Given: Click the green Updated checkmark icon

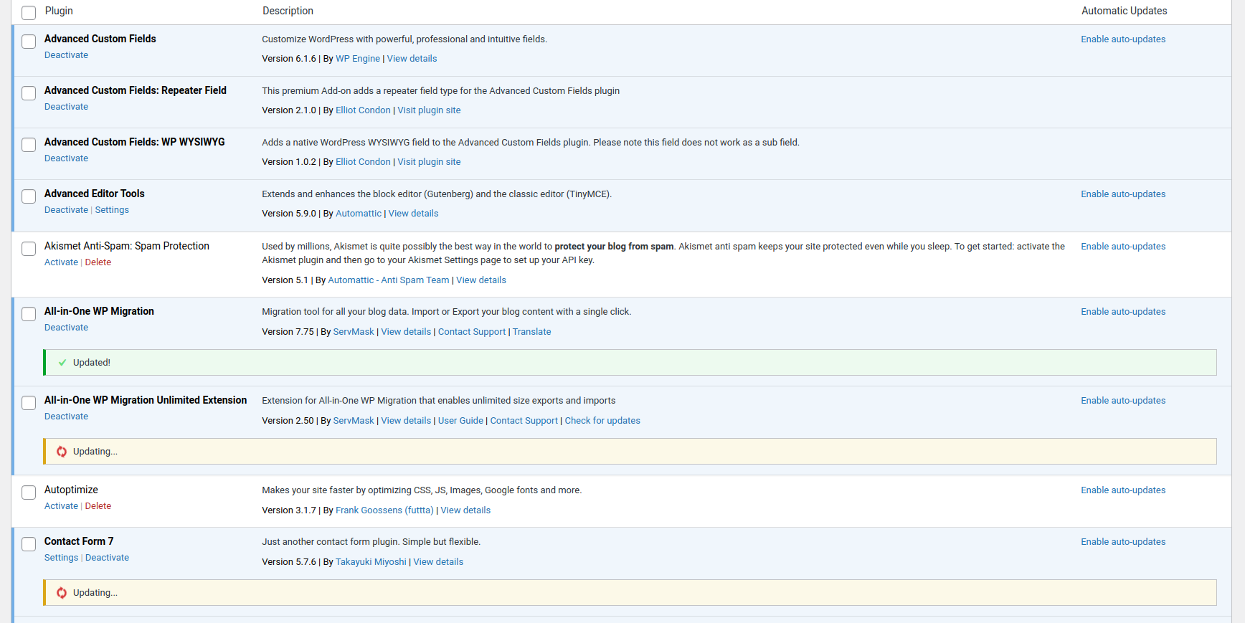Looking at the screenshot, I should tap(62, 363).
